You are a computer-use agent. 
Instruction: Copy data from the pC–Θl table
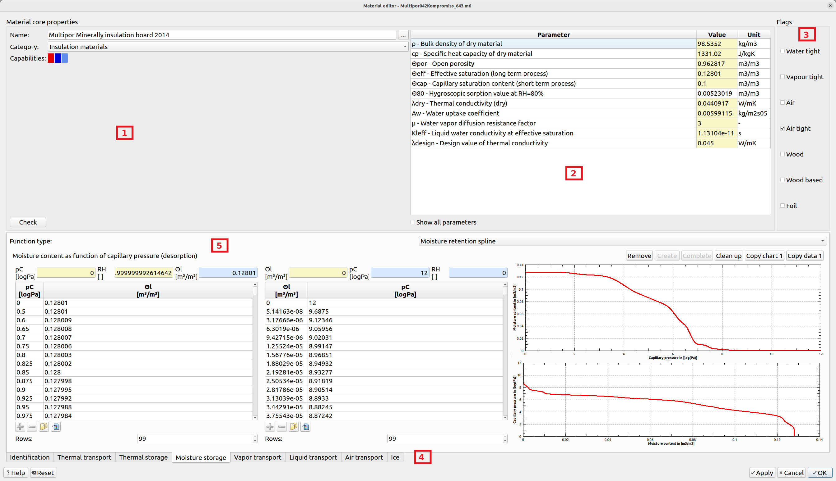tap(44, 427)
